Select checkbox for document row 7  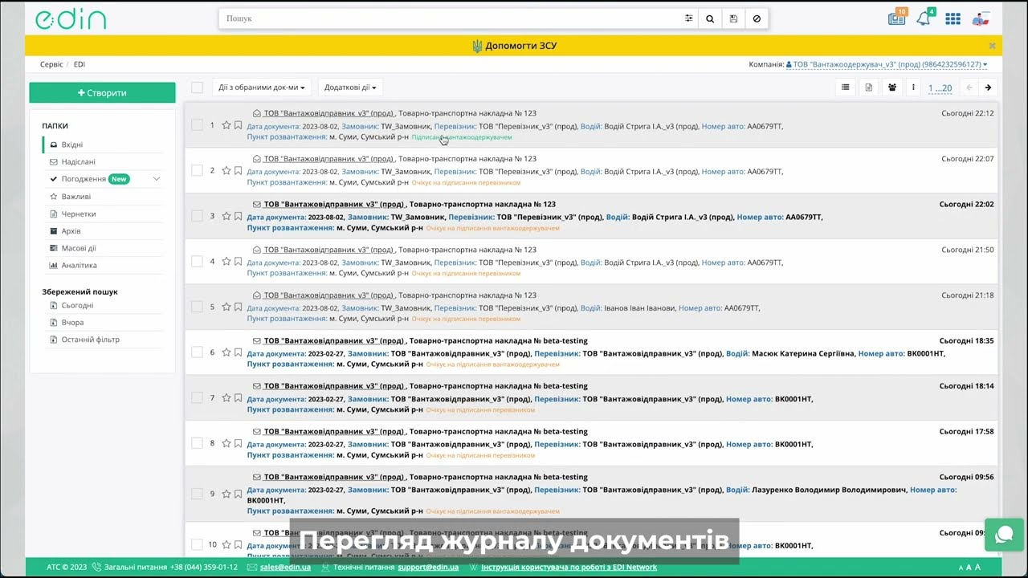point(197,398)
